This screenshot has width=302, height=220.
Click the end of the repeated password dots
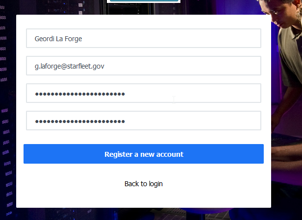[x=125, y=122]
